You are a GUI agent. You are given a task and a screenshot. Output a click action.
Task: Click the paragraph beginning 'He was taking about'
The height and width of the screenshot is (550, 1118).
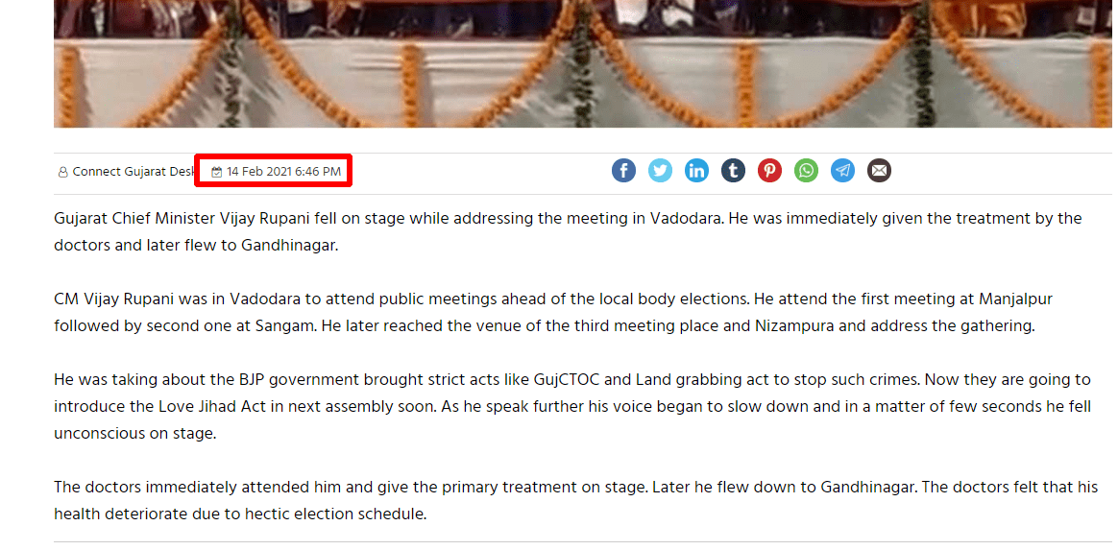point(572,406)
